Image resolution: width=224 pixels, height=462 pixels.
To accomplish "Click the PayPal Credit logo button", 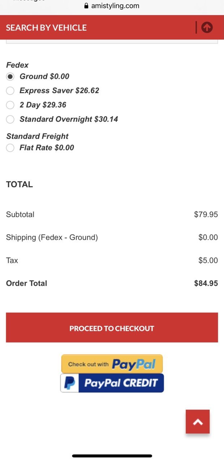I will [x=112, y=383].
